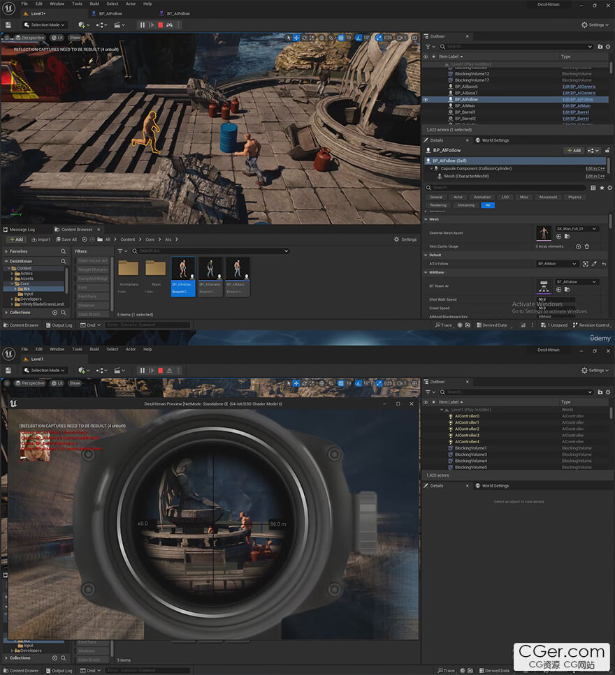Toggle visibility eye for BP_AIFollow in Outliner
This screenshot has height=675, width=615.
click(426, 99)
